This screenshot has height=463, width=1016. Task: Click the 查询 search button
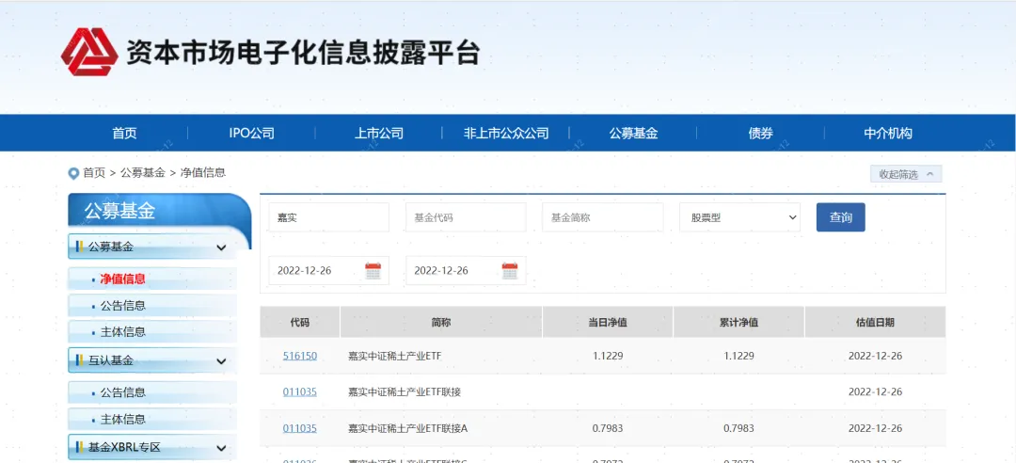[840, 217]
